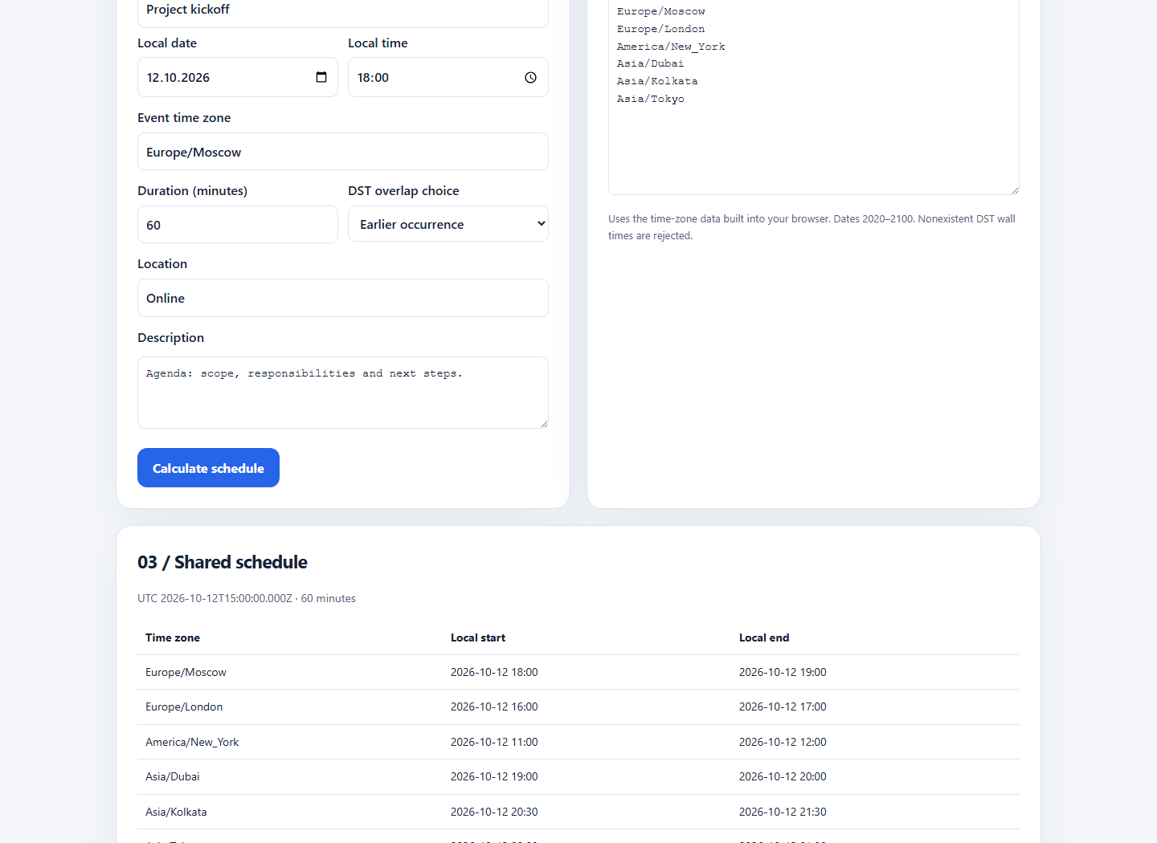Image resolution: width=1157 pixels, height=843 pixels.
Task: Click the event title field Project kickoff
Action: (343, 10)
